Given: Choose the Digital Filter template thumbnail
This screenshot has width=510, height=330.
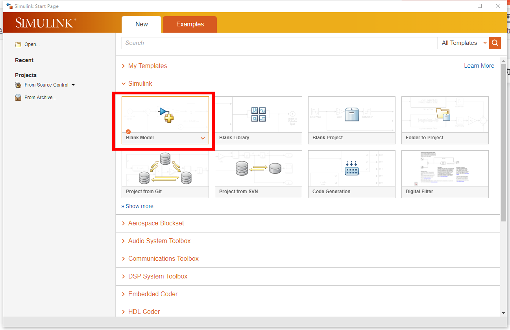Looking at the screenshot, I should tap(445, 168).
